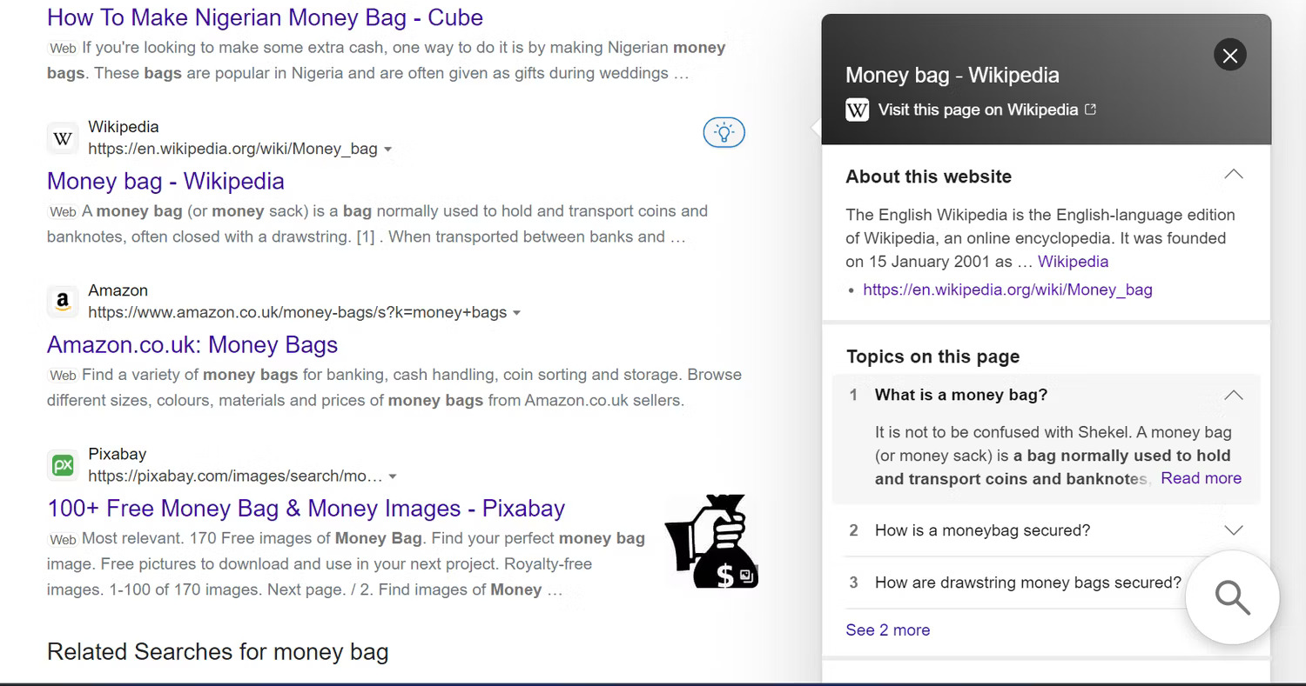This screenshot has height=686, width=1306.
Task: Click the Wikipedia W favicon in results
Action: tap(63, 138)
